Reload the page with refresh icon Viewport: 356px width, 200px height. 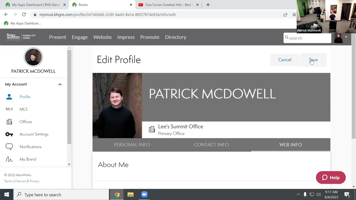point(24,14)
